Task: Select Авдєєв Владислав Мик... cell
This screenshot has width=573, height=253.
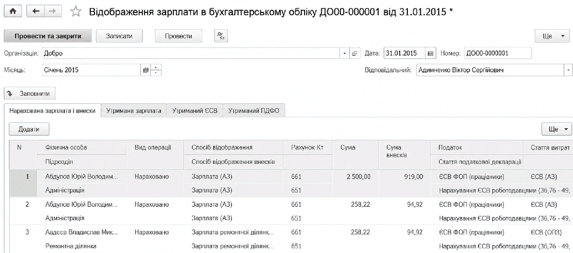Action: [x=82, y=232]
